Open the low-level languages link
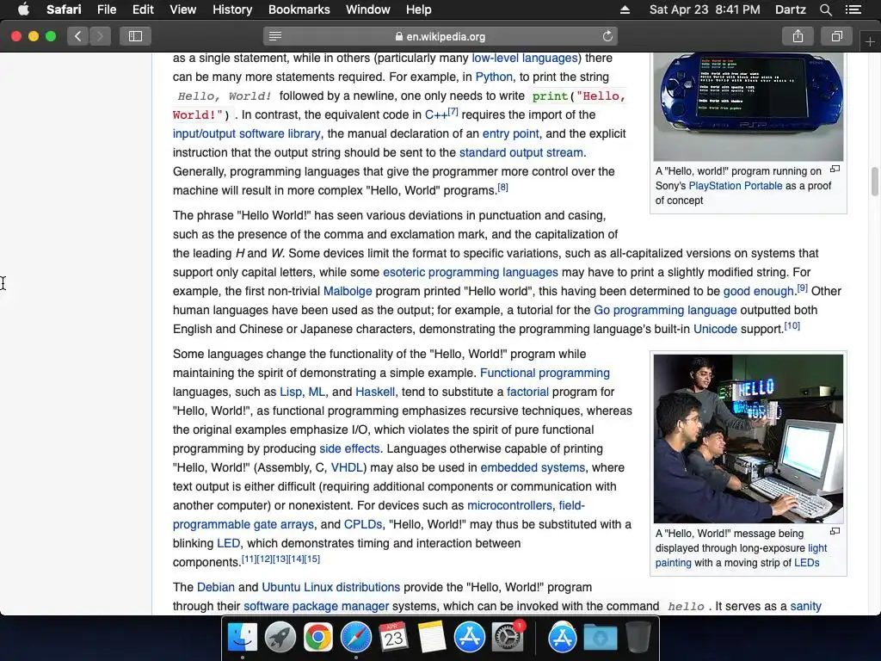Viewport: 881px width, 661px height. click(525, 58)
